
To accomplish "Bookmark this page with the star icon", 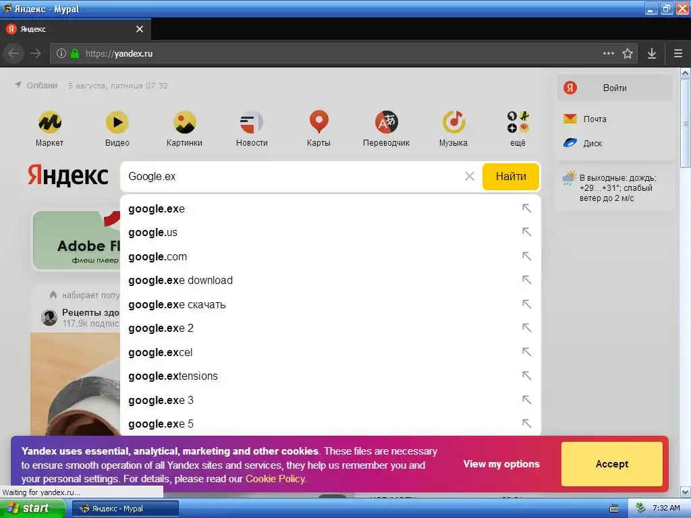I will pyautogui.click(x=628, y=54).
